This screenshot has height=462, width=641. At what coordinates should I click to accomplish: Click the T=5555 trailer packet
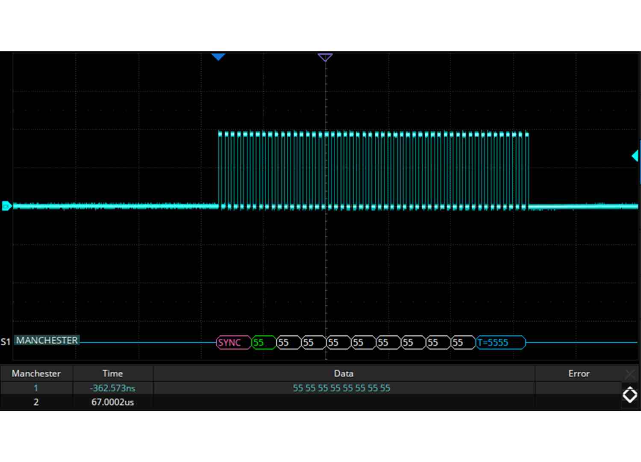(500, 343)
